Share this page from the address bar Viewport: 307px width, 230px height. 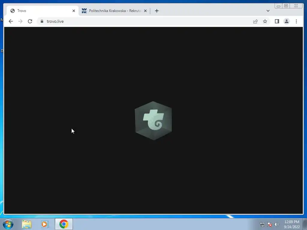(x=255, y=21)
